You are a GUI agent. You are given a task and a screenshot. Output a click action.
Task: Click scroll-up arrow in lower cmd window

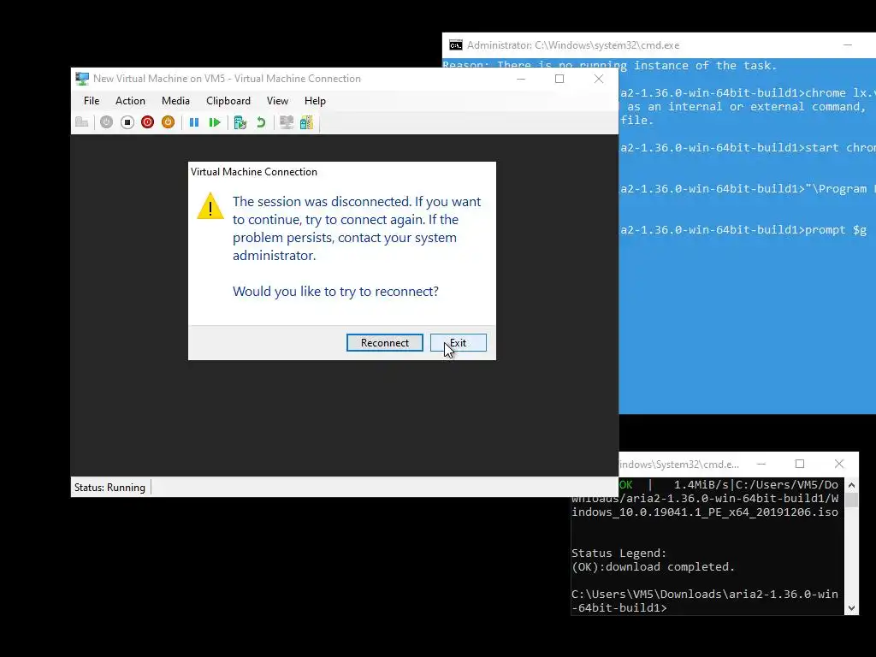tap(851, 485)
